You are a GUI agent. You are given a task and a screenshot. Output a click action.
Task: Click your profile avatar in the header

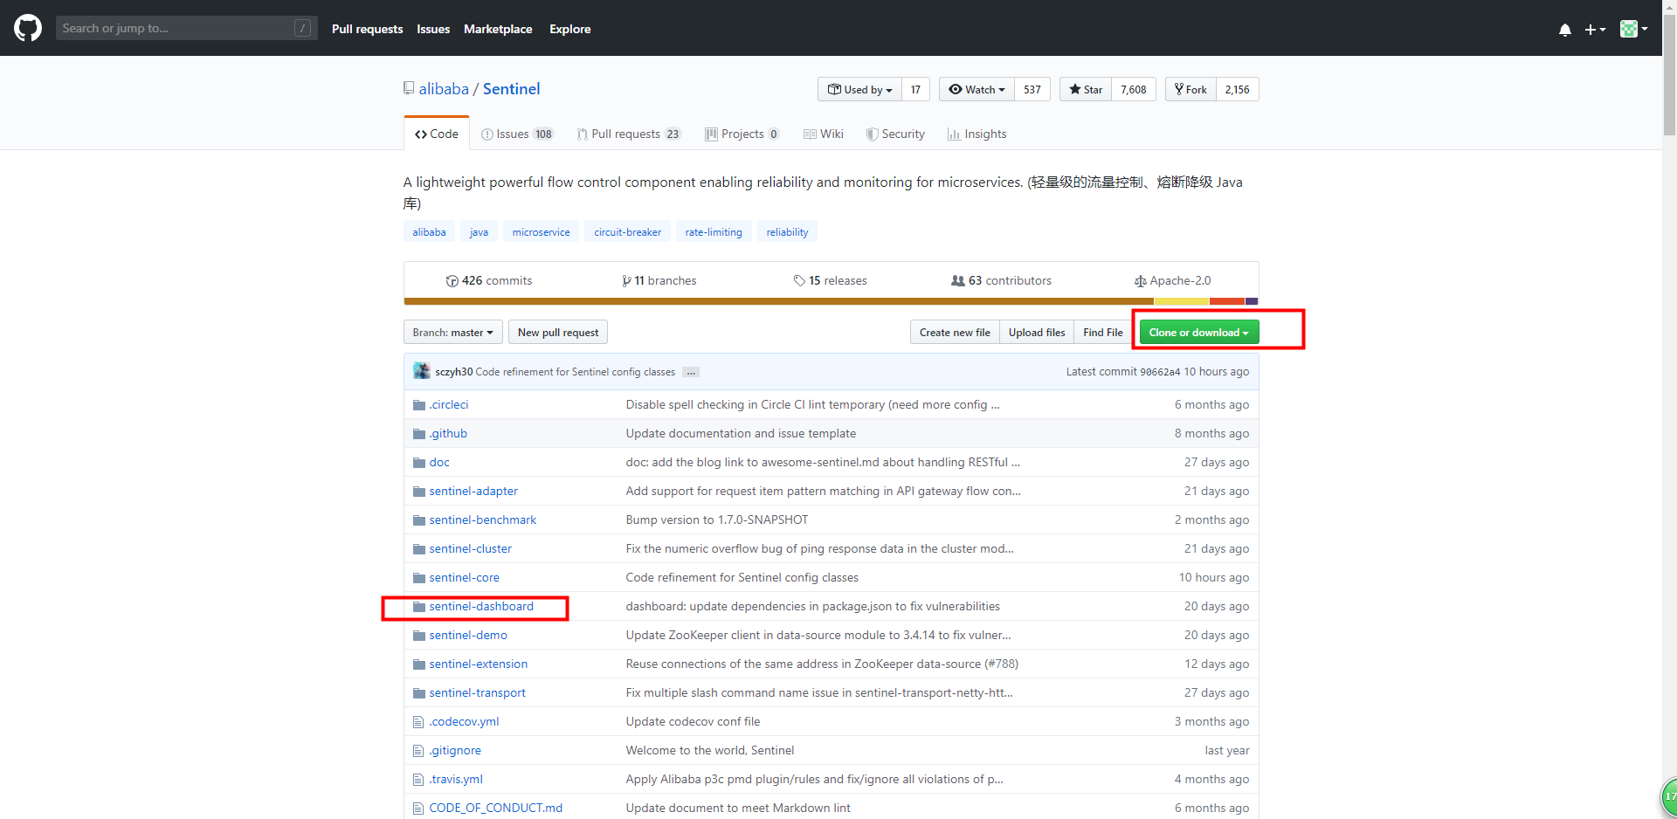pos(1630,29)
